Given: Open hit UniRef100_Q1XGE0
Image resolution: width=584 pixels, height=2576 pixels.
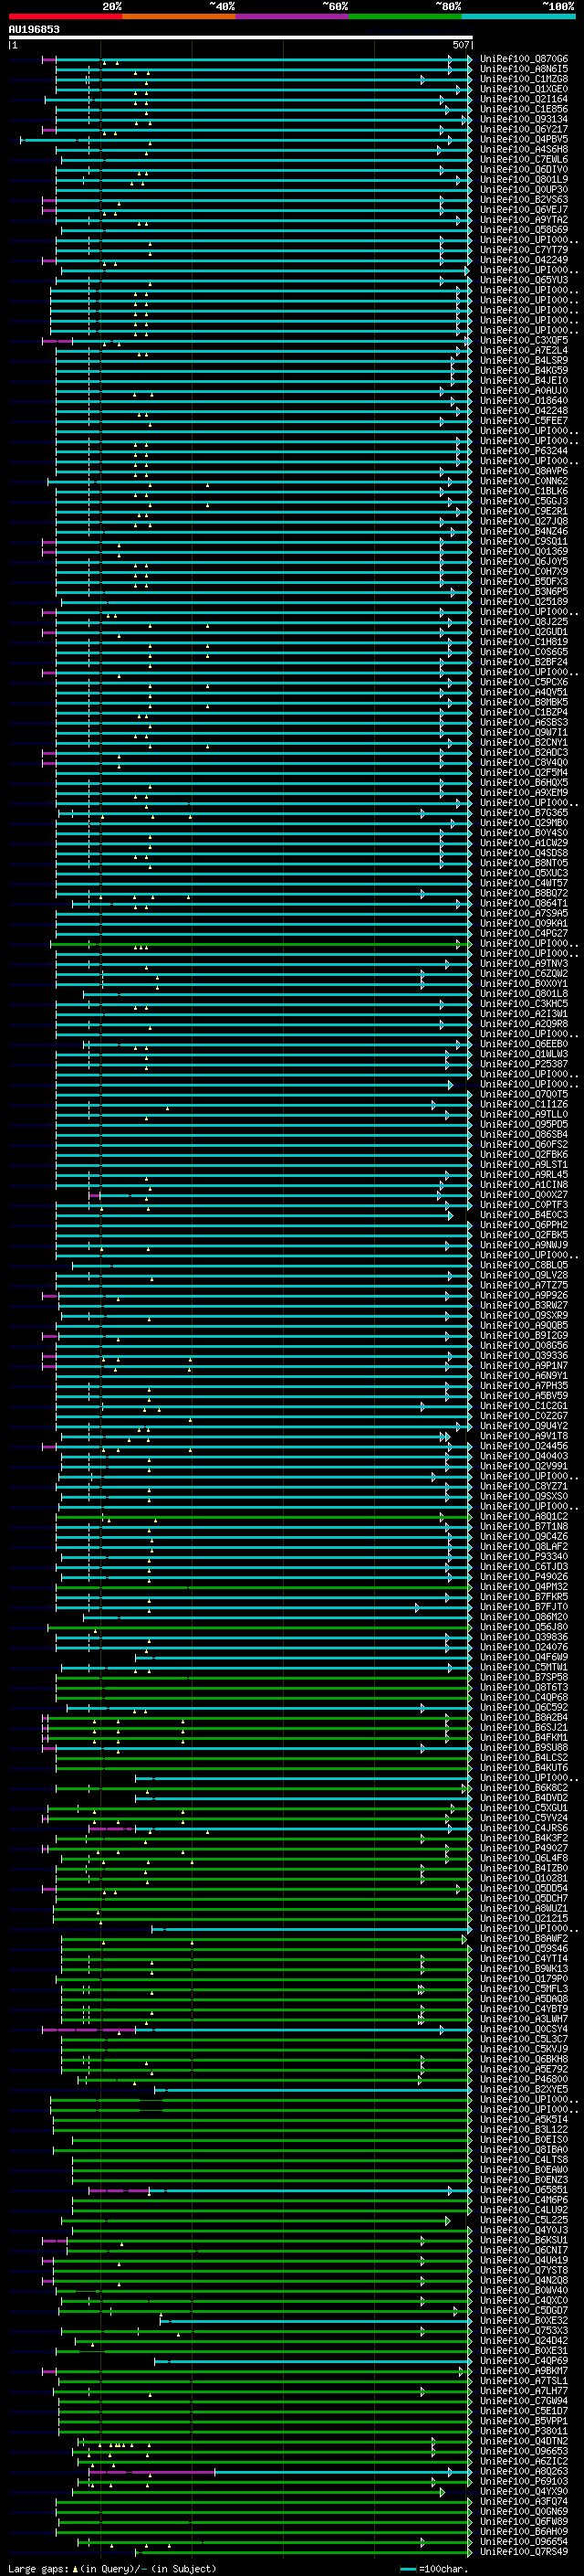Looking at the screenshot, I should 524,89.
